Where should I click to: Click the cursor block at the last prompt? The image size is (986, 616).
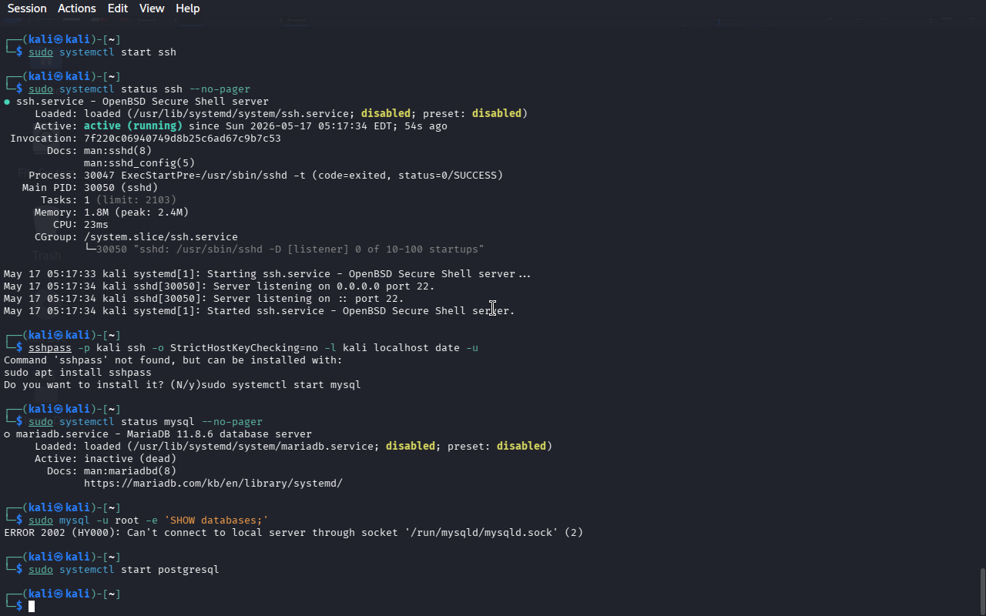(32, 607)
